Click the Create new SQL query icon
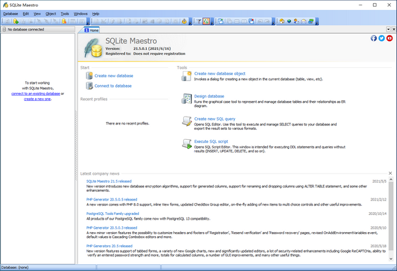 [184, 121]
